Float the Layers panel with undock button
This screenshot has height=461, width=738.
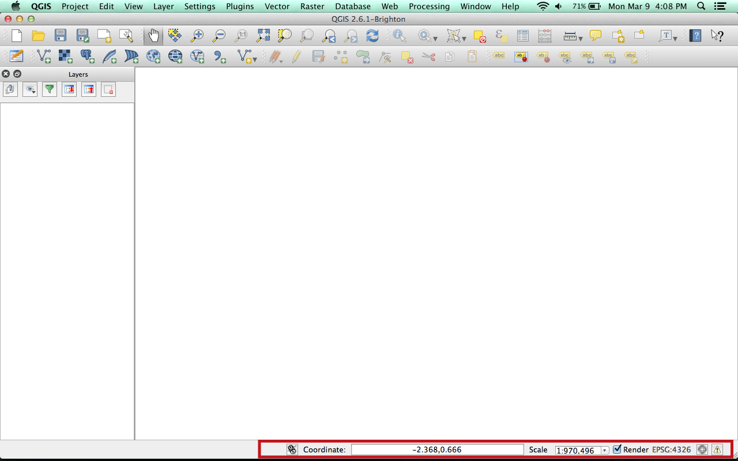point(17,74)
